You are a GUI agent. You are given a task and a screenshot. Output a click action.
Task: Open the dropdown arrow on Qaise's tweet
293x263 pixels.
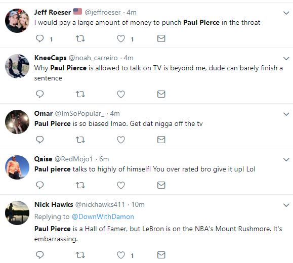286,160
